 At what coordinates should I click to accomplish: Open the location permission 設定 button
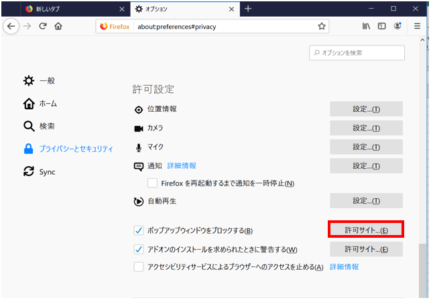coord(366,110)
